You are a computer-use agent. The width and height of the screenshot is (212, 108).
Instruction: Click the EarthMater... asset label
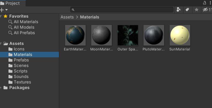75,49
